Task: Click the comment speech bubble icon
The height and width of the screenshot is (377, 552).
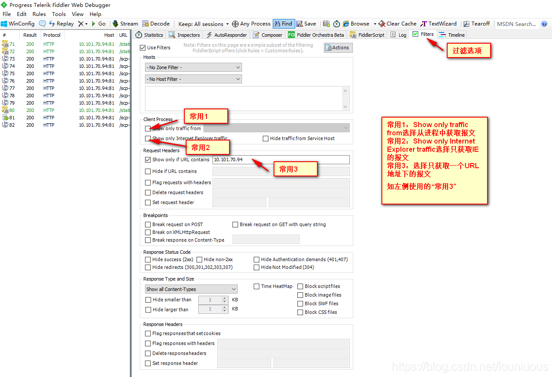Action: (x=42, y=24)
